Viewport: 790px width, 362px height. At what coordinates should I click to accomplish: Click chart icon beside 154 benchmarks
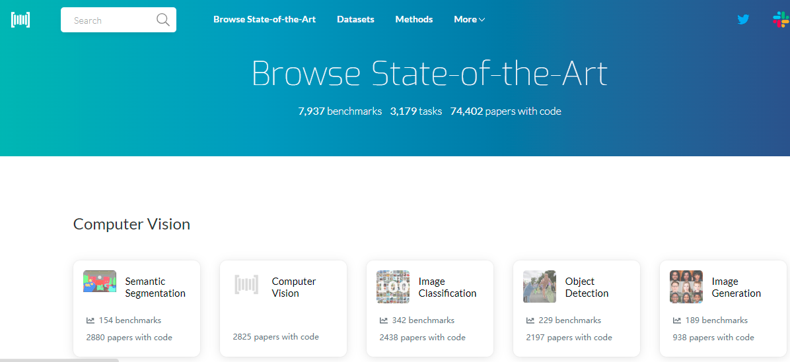90,320
